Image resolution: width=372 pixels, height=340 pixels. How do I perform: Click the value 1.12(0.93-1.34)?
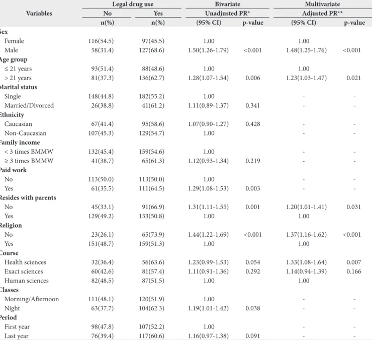pyautogui.click(x=208, y=161)
